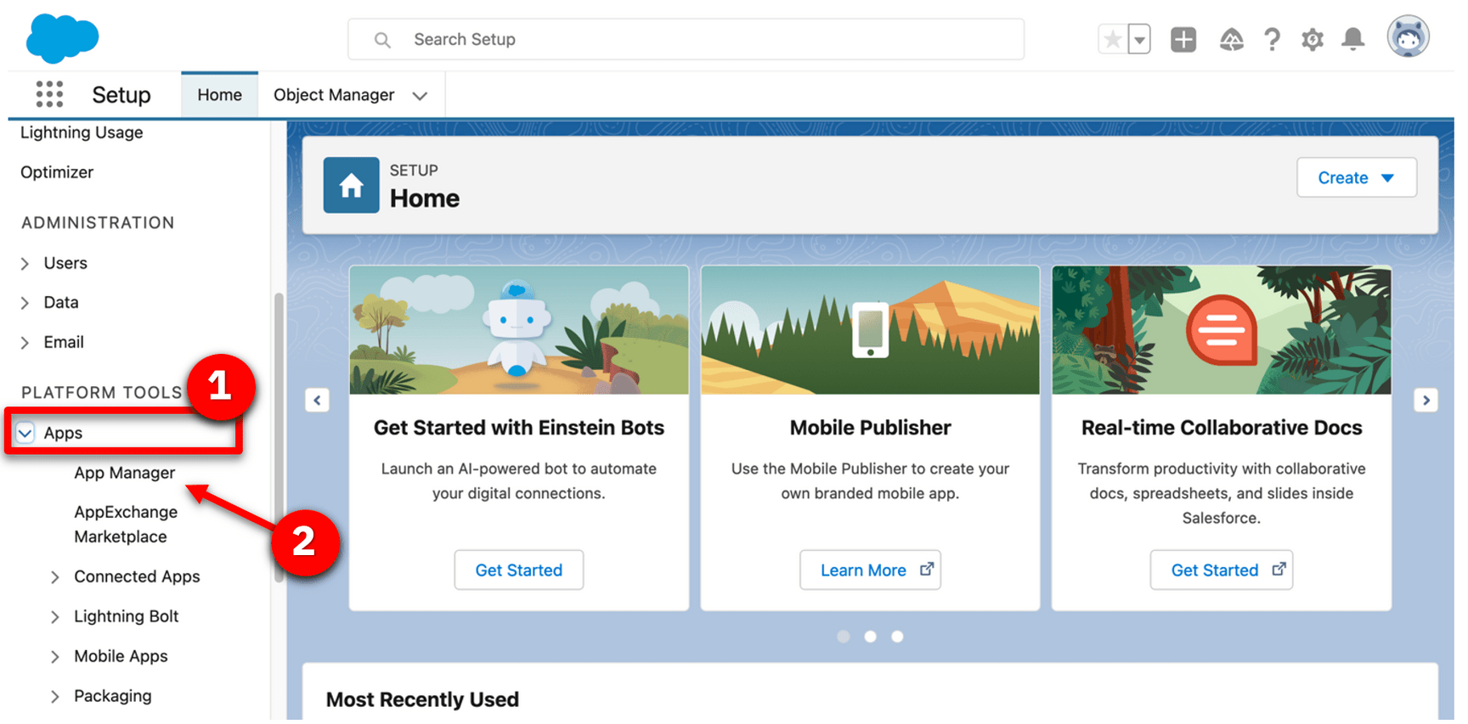Viewport: 1468px width, 724px height.
Task: Open the help question mark icon
Action: pyautogui.click(x=1272, y=40)
